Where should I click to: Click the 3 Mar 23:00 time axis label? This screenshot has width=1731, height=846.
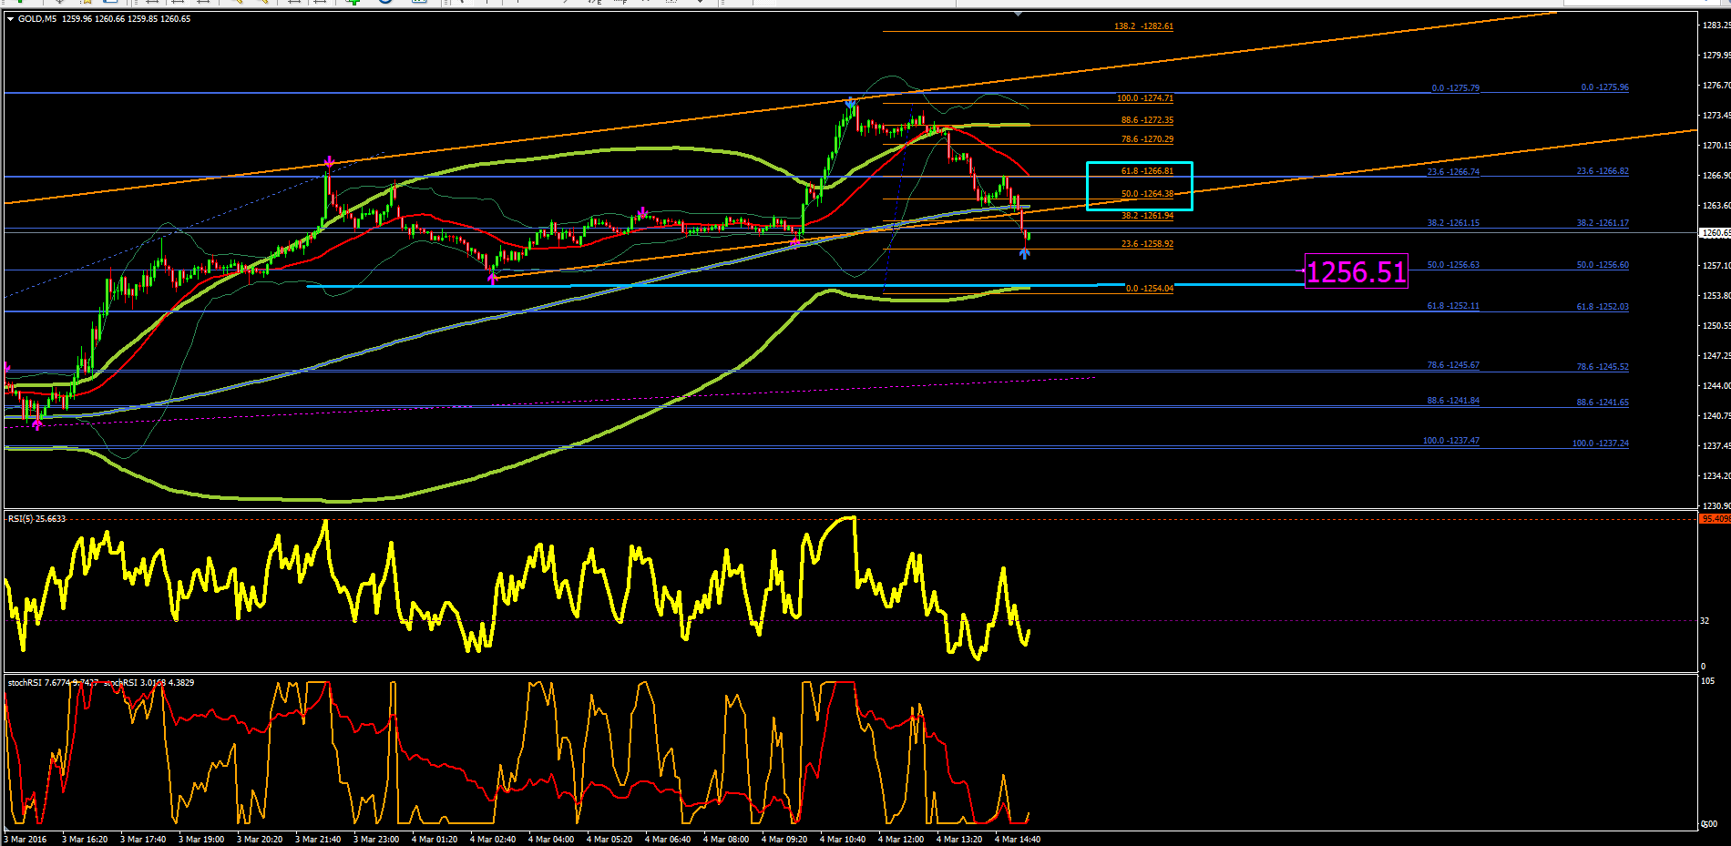click(376, 840)
